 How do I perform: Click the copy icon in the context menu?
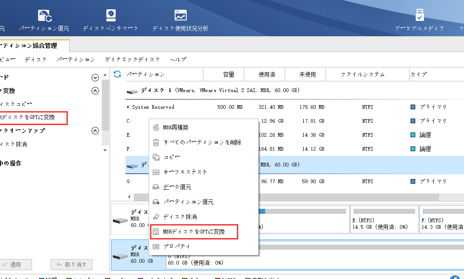pyautogui.click(x=156, y=157)
